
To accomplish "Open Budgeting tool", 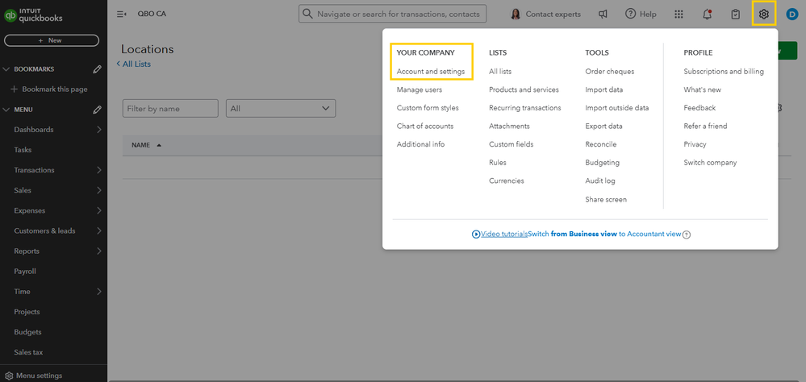I will coord(602,162).
